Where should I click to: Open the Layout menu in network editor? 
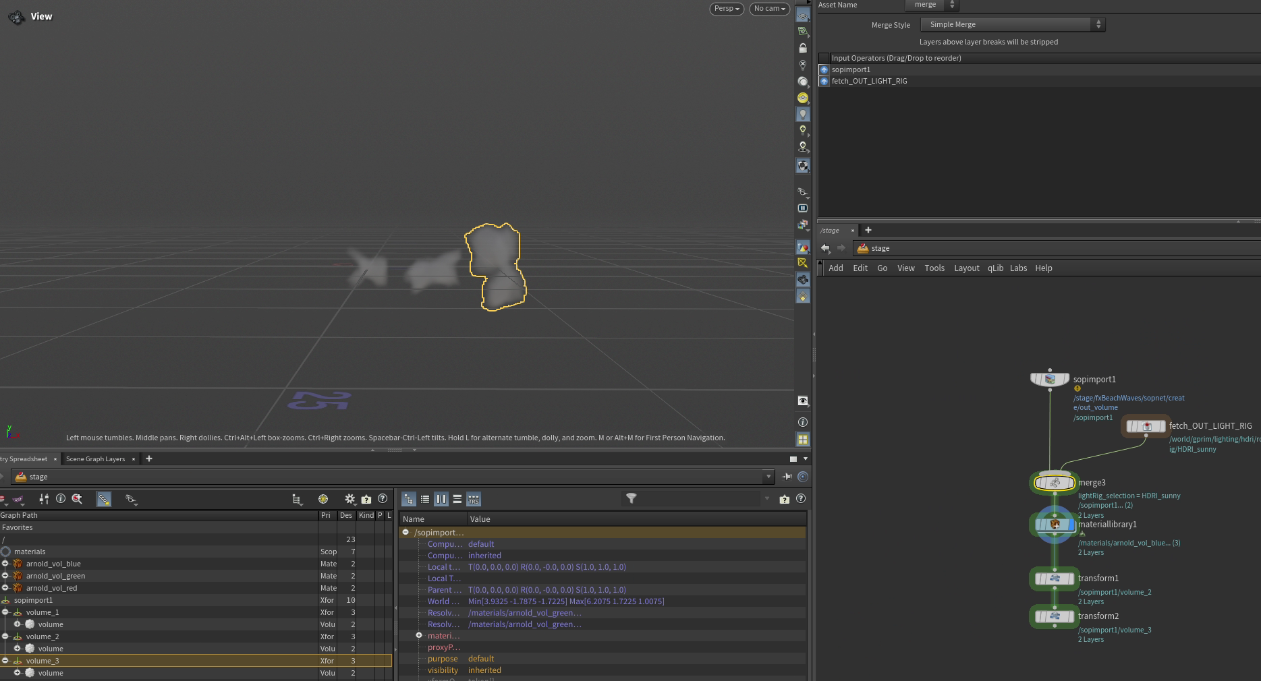pyautogui.click(x=966, y=268)
